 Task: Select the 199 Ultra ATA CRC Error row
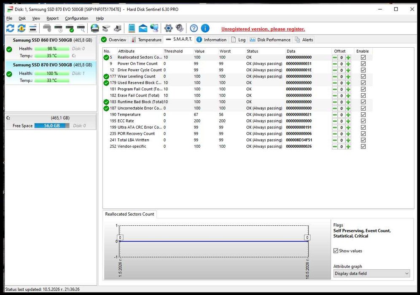click(x=237, y=127)
